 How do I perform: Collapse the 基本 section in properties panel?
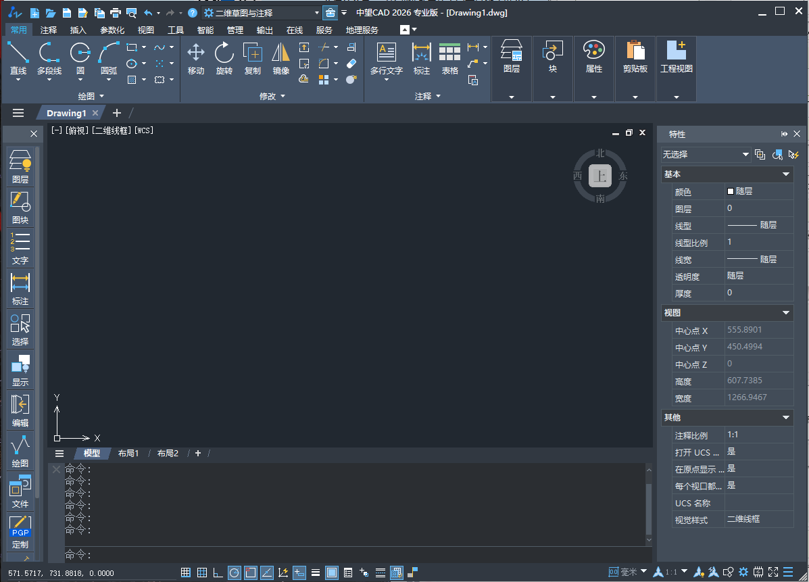coord(786,174)
